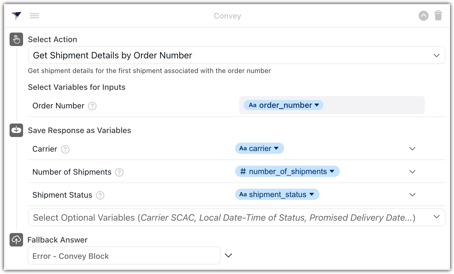Open the Select Optional Variables dropdown
The width and height of the screenshot is (454, 274).
[236, 218]
